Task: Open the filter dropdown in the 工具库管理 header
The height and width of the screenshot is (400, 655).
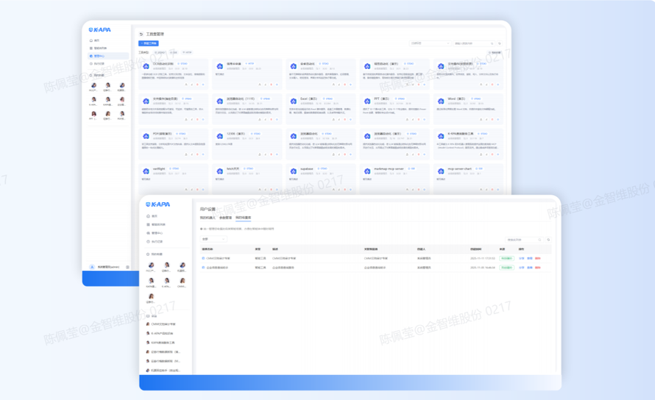Action: tap(430, 43)
